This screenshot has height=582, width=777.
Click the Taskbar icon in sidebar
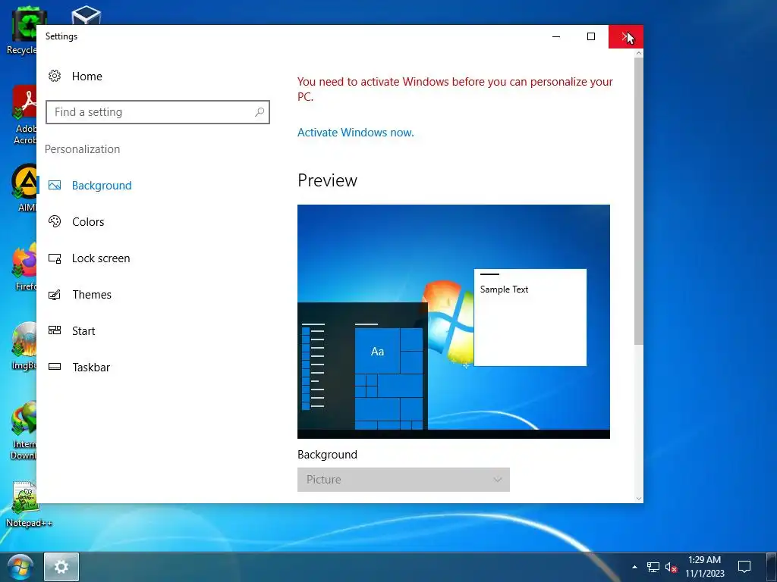coord(55,367)
